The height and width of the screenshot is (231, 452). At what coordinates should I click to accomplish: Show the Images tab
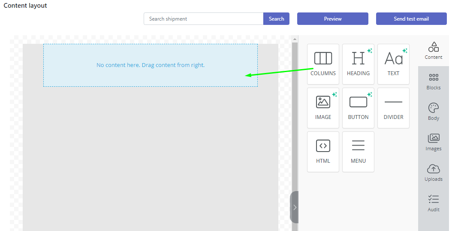[434, 142]
